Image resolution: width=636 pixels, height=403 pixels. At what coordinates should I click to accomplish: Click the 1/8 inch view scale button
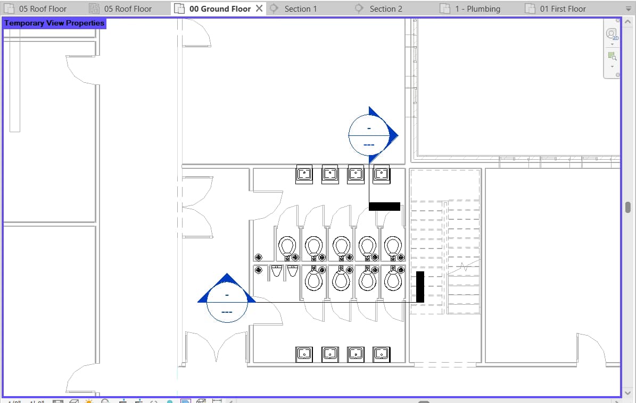click(13, 401)
